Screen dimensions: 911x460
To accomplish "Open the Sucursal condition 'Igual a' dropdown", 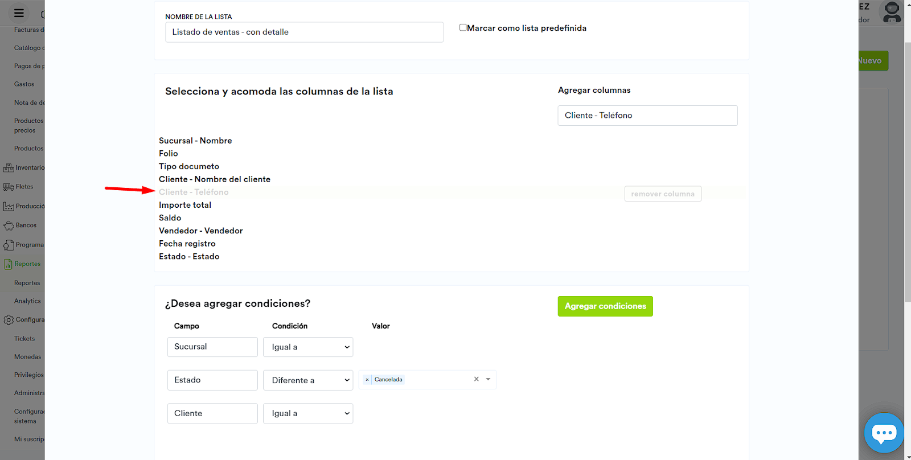I will (x=308, y=347).
